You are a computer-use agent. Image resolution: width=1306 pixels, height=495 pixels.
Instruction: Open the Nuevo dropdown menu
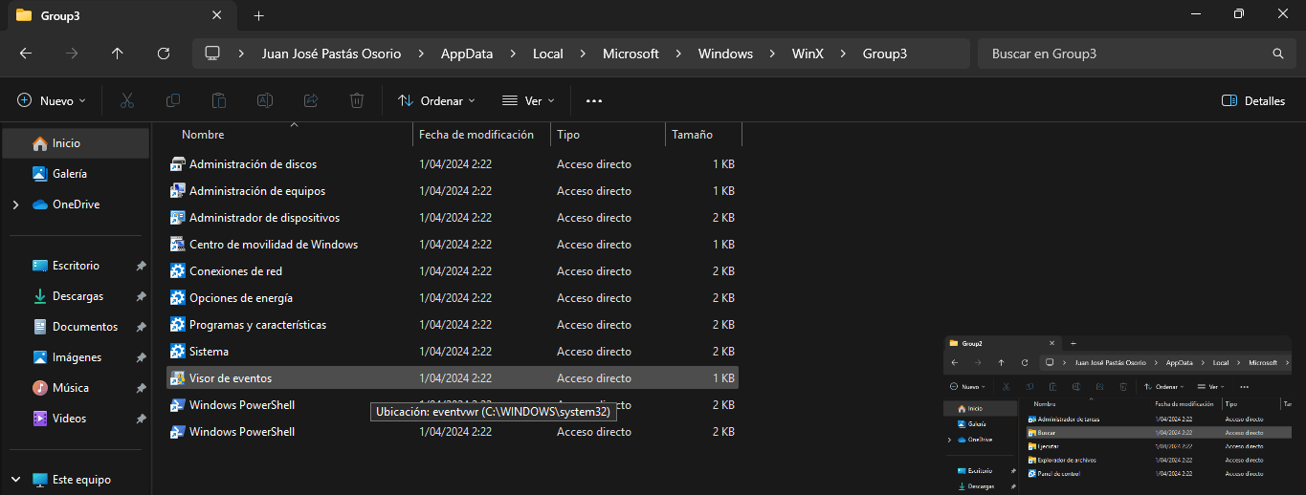pyautogui.click(x=52, y=100)
